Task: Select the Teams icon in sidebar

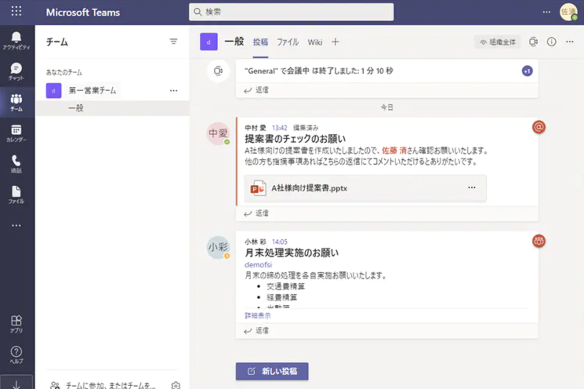Action: [16, 102]
